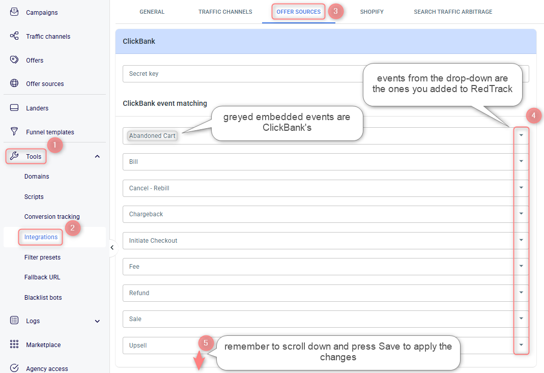This screenshot has height=373, width=544.
Task: Click the Agency access checkmark icon
Action: click(14, 368)
